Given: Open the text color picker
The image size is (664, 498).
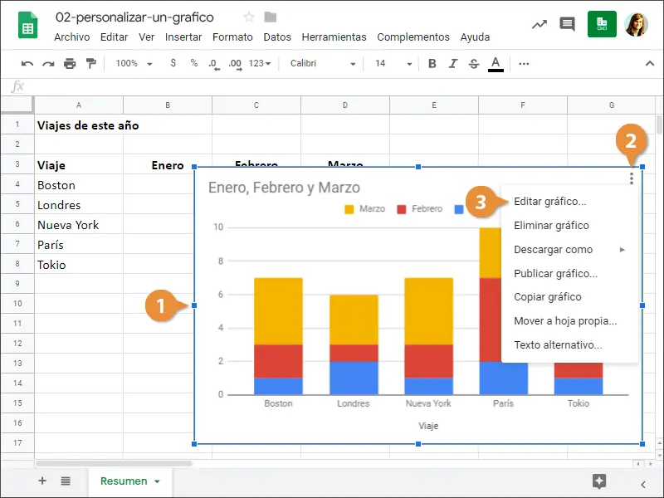Looking at the screenshot, I should (x=496, y=64).
